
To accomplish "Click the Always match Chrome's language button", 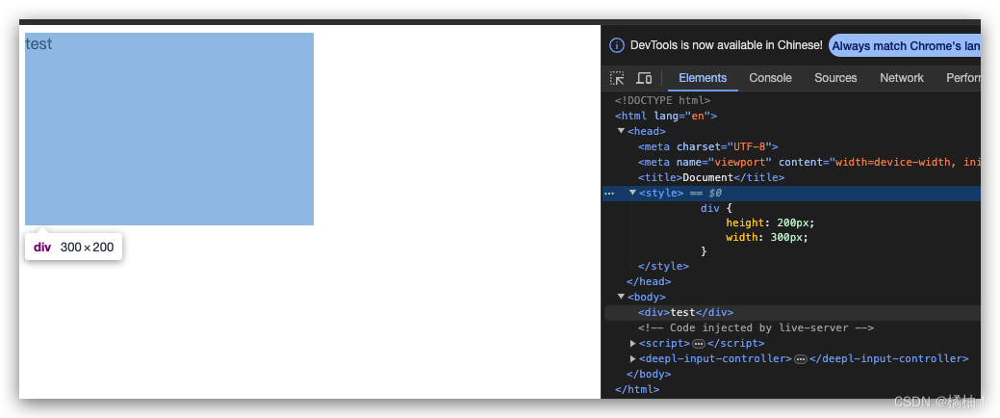I will click(905, 45).
